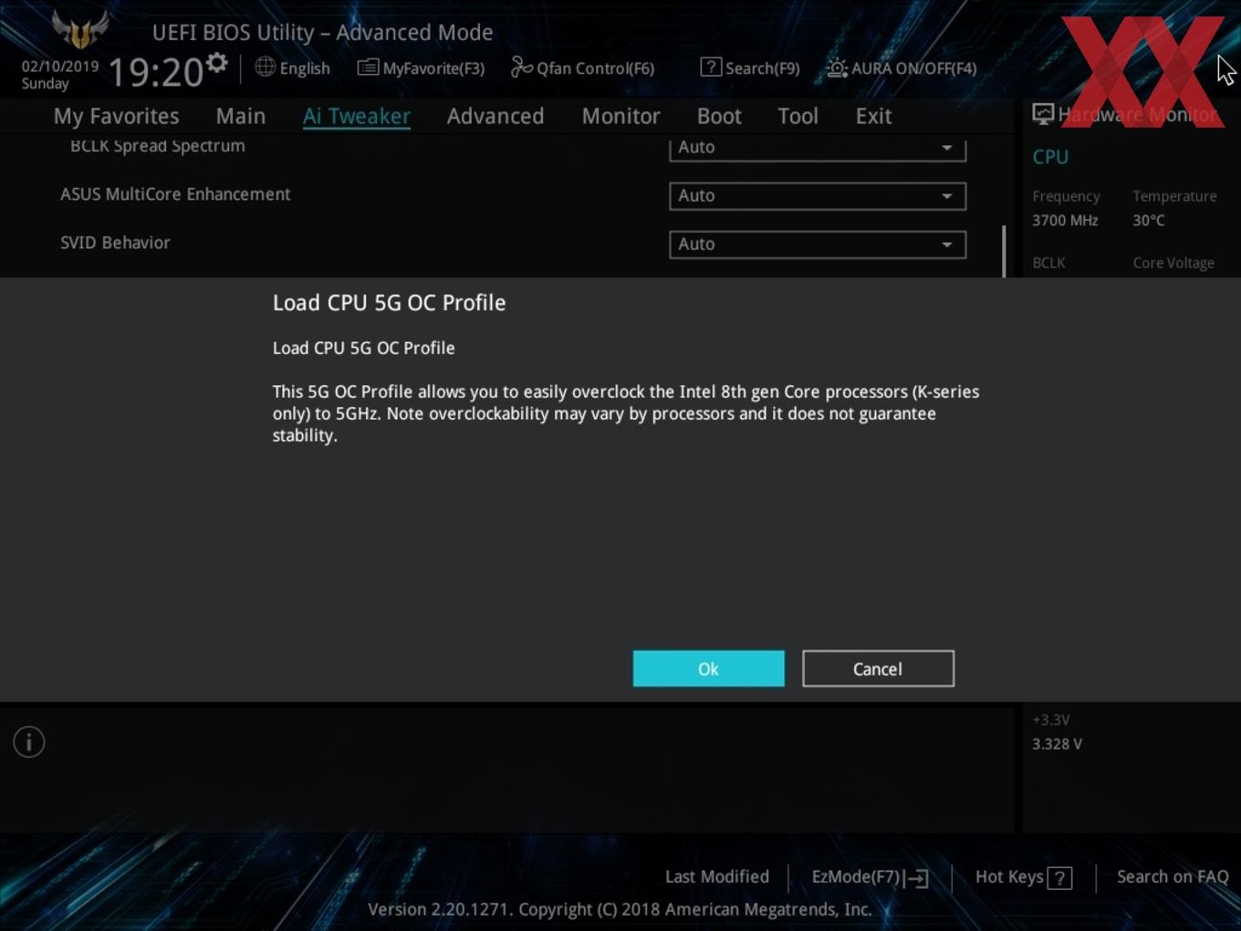Screen dimensions: 1241x931
Task: Open the My Favorites tab
Action: 116,116
